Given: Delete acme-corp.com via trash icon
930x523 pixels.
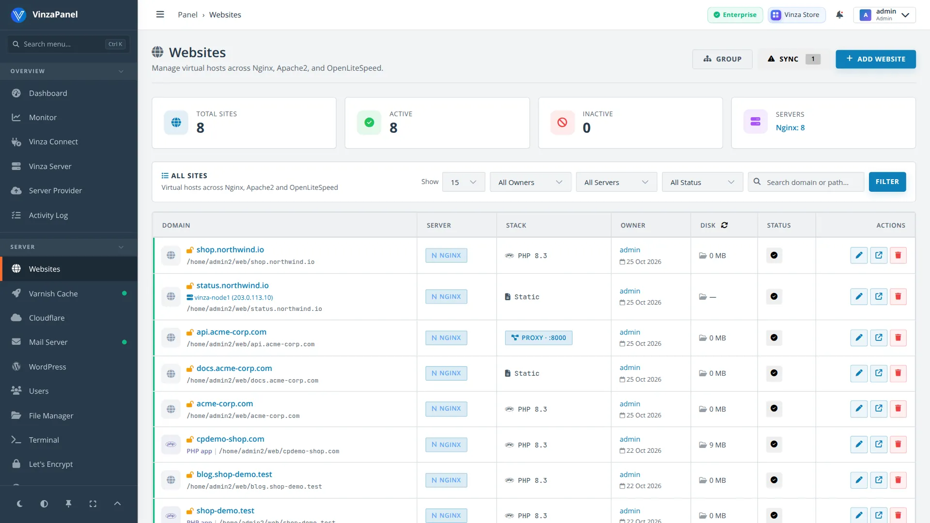Looking at the screenshot, I should 898,408.
